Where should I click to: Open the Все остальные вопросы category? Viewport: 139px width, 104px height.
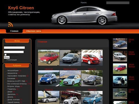(17, 84)
